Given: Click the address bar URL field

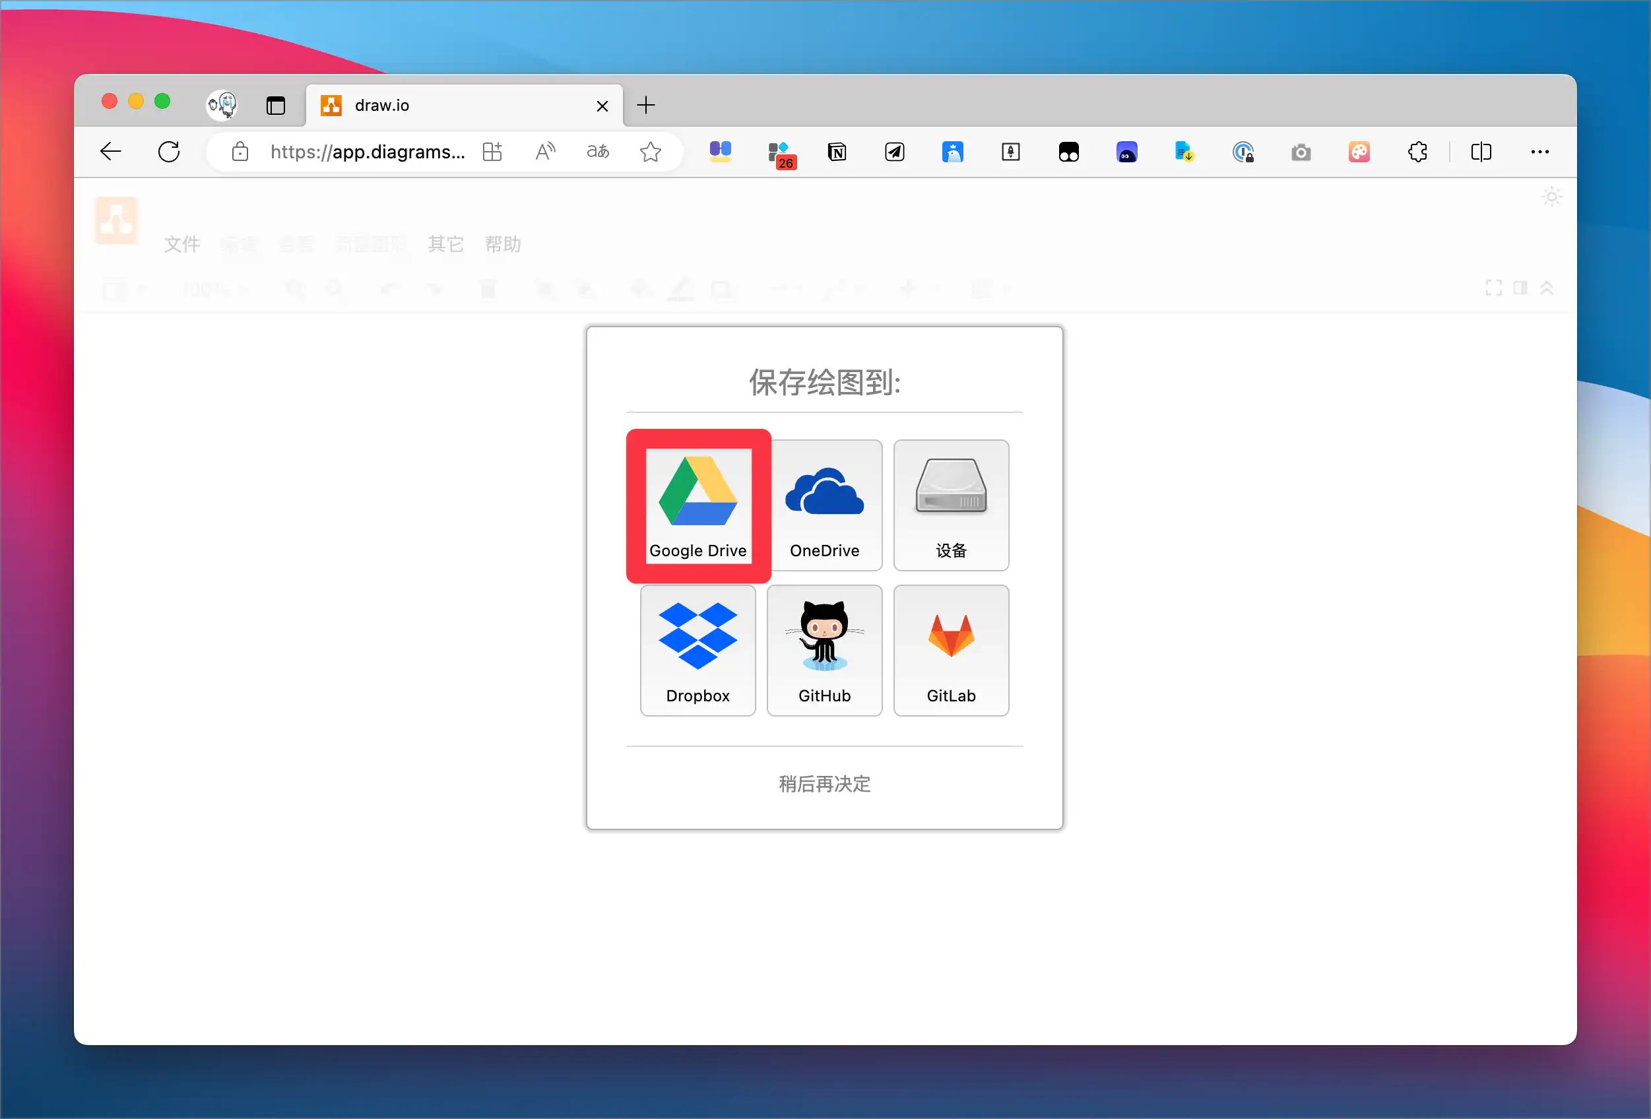Looking at the screenshot, I should click(x=368, y=151).
